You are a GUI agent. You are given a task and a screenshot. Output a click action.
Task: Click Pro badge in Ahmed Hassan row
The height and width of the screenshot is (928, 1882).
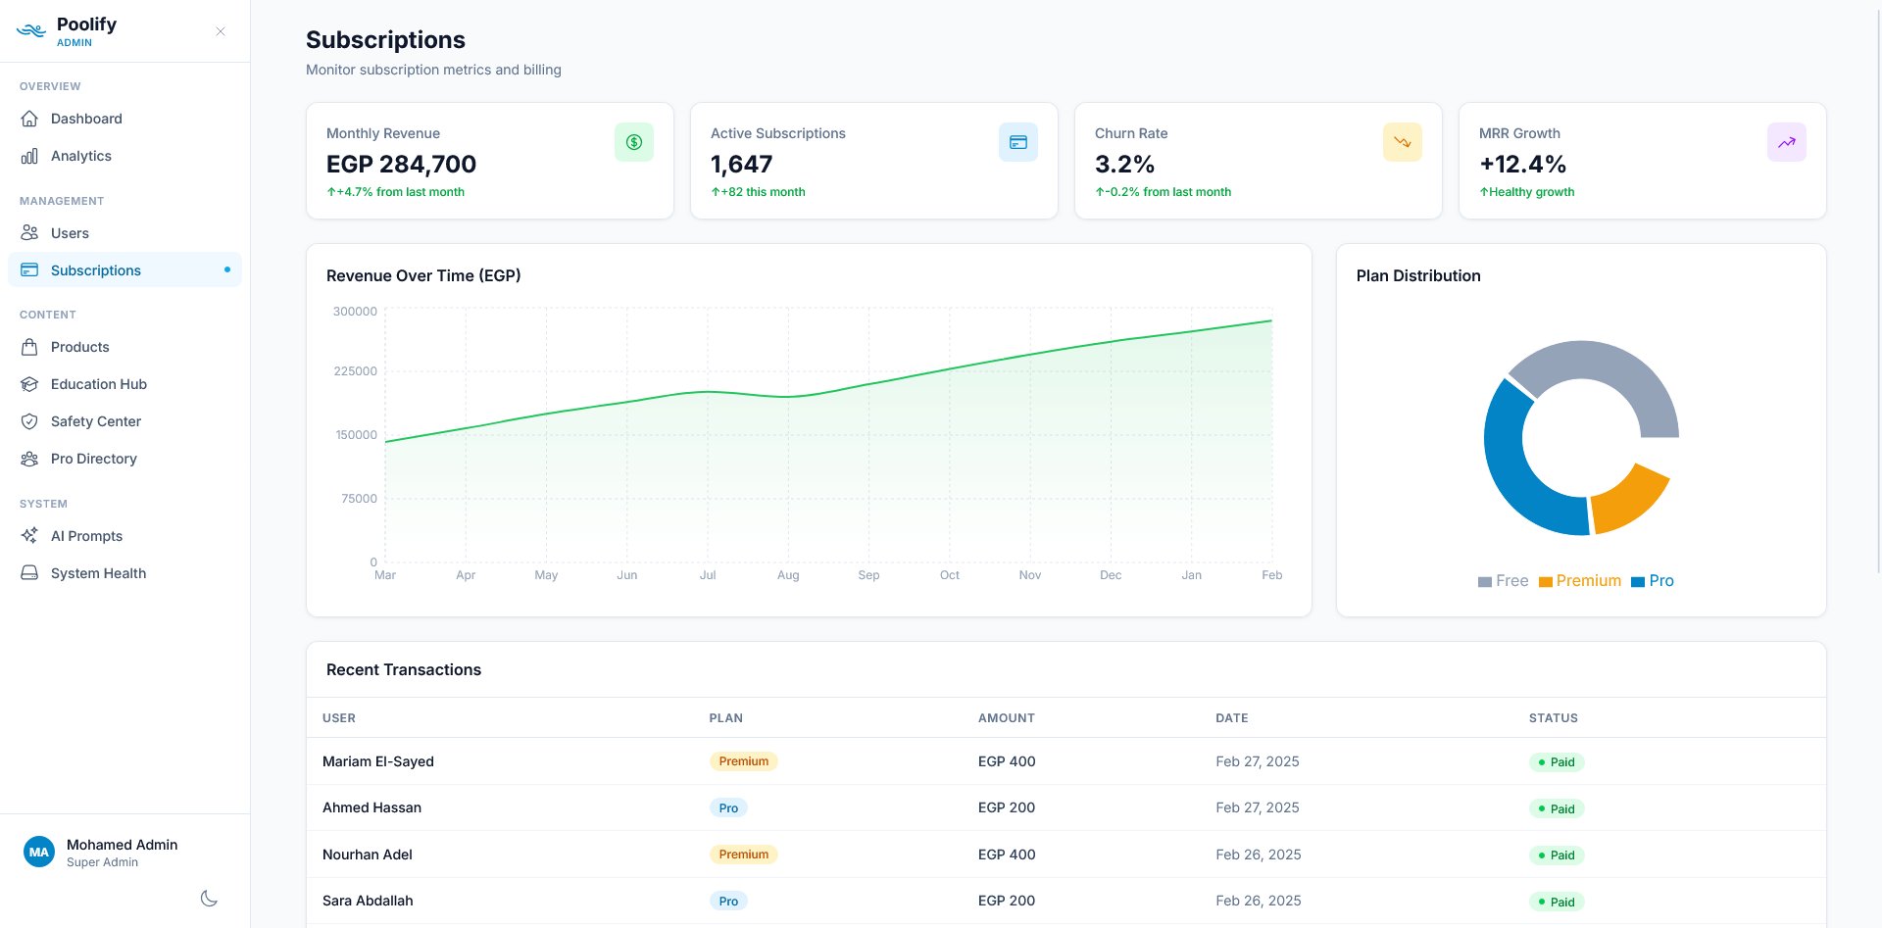point(728,808)
